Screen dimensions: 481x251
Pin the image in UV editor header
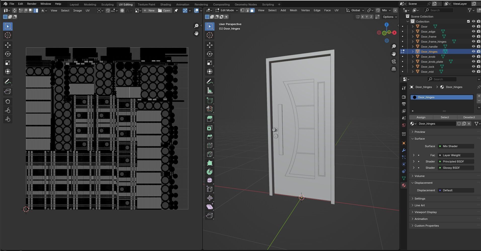(x=176, y=10)
